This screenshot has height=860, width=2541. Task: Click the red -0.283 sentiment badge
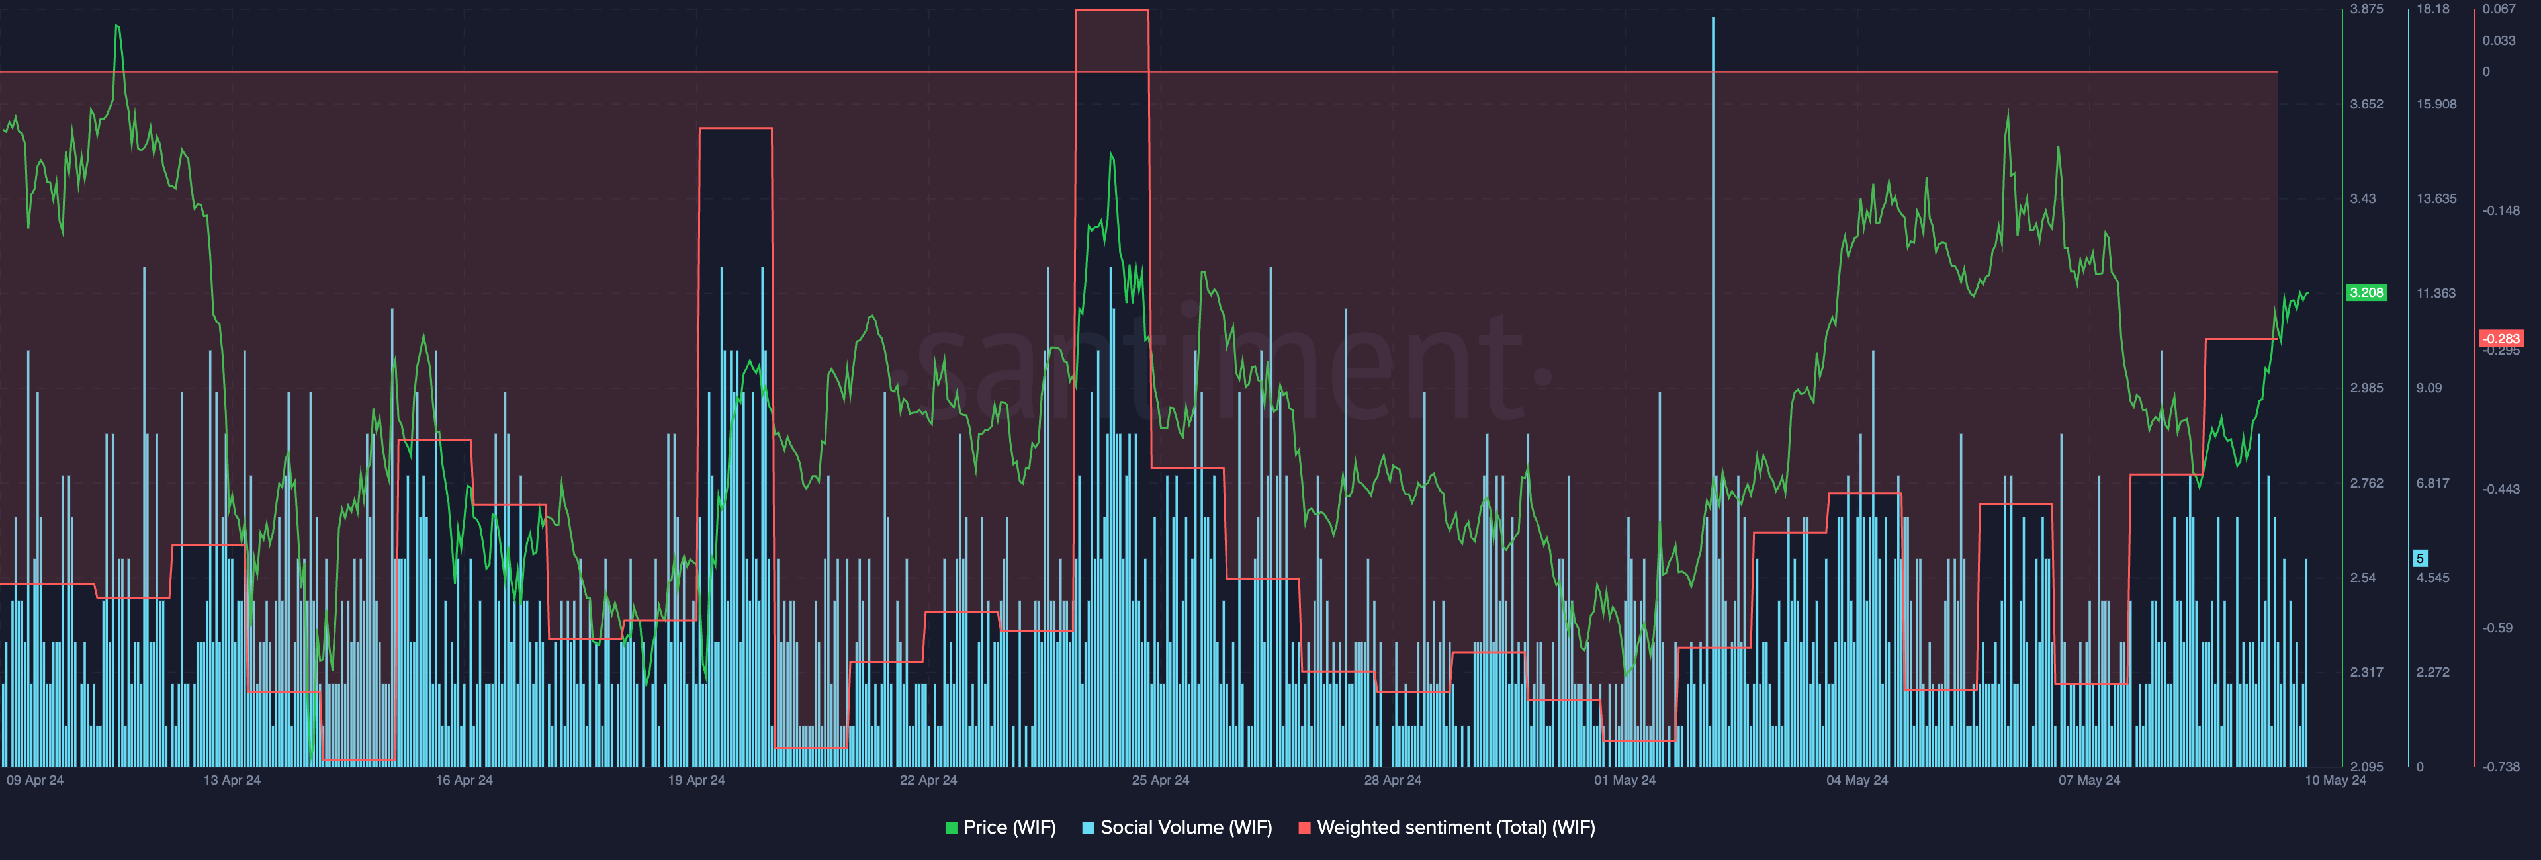tap(2501, 338)
